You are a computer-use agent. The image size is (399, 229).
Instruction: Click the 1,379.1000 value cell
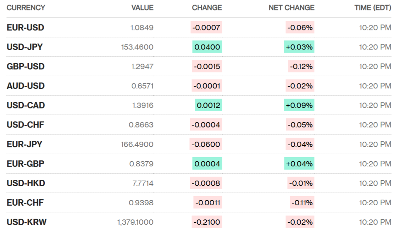(x=135, y=222)
